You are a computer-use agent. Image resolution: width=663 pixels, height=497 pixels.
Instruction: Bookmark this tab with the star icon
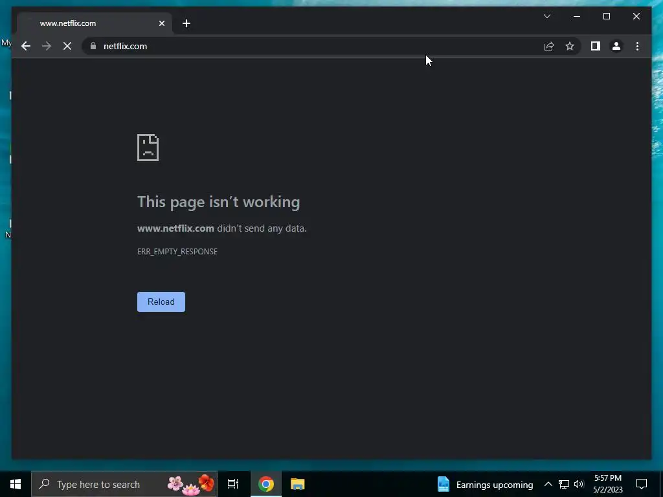coord(570,46)
